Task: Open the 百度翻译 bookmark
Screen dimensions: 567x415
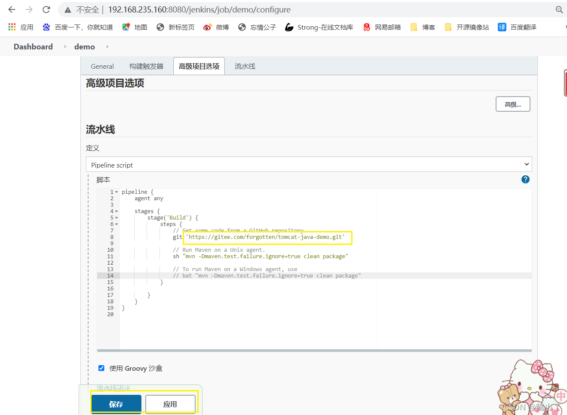Action: 517,27
